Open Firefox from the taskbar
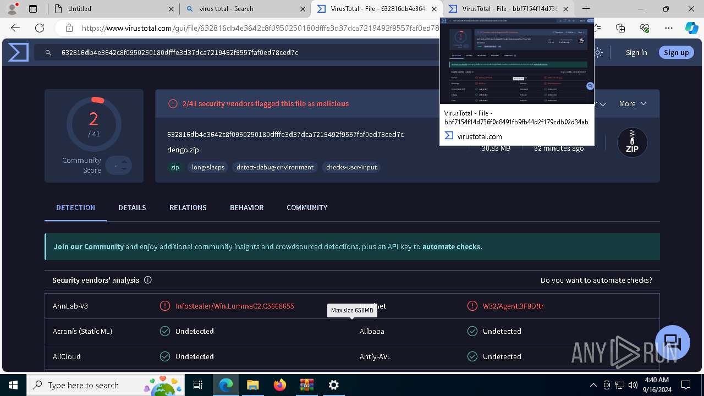This screenshot has height=396, width=704. click(x=280, y=385)
